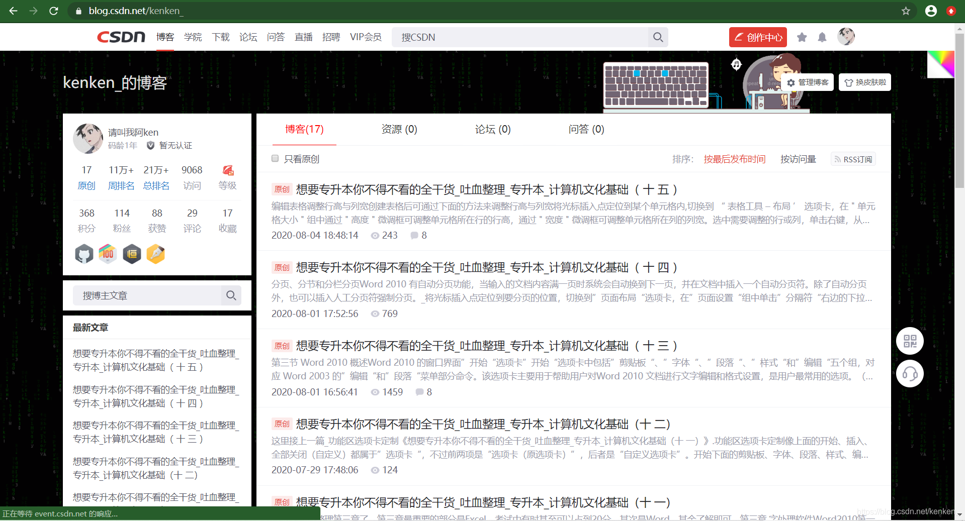Image resolution: width=965 pixels, height=521 pixels.
Task: Reload the page with the refresh icon
Action: point(54,11)
